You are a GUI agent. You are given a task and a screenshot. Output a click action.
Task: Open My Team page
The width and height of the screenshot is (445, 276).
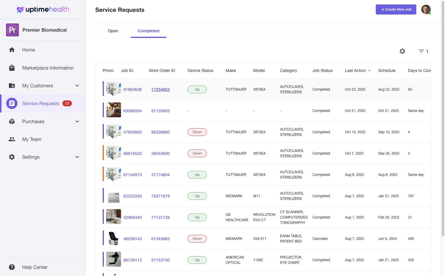[x=32, y=139]
